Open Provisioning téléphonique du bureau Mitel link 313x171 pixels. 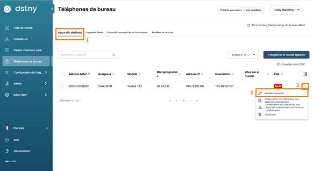tap(278, 25)
